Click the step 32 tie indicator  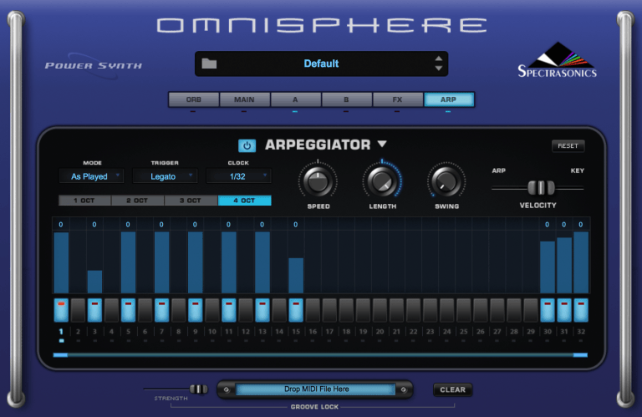pos(581,340)
